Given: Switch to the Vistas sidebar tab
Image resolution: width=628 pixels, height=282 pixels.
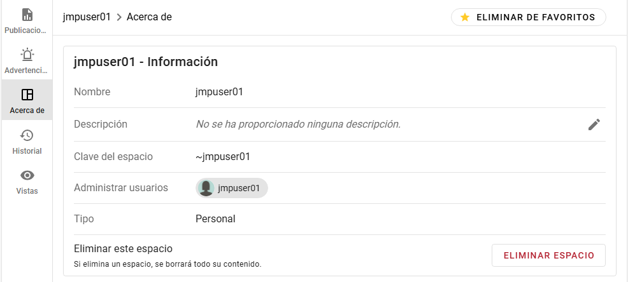Looking at the screenshot, I should pyautogui.click(x=27, y=191).
